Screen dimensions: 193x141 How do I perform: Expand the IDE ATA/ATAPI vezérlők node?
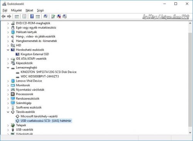click(8, 59)
